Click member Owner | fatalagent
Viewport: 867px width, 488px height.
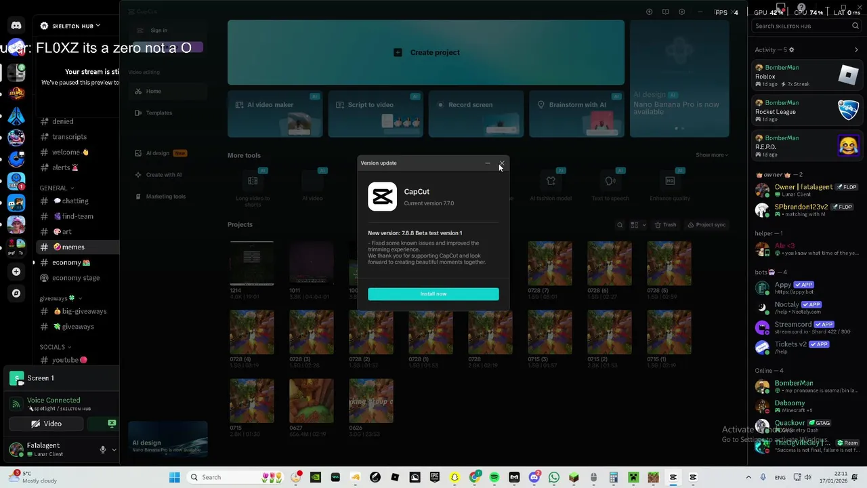(807, 190)
